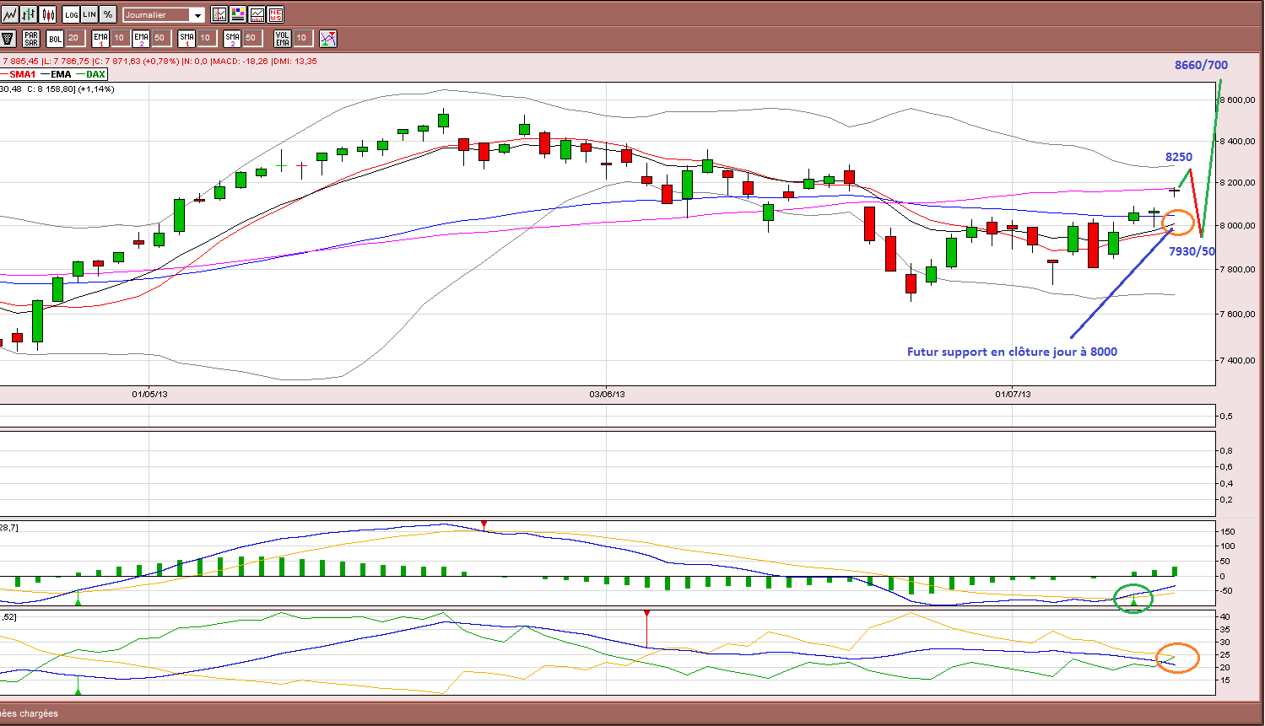Toggle the percent scale button
The width and height of the screenshot is (1265, 726).
108,14
